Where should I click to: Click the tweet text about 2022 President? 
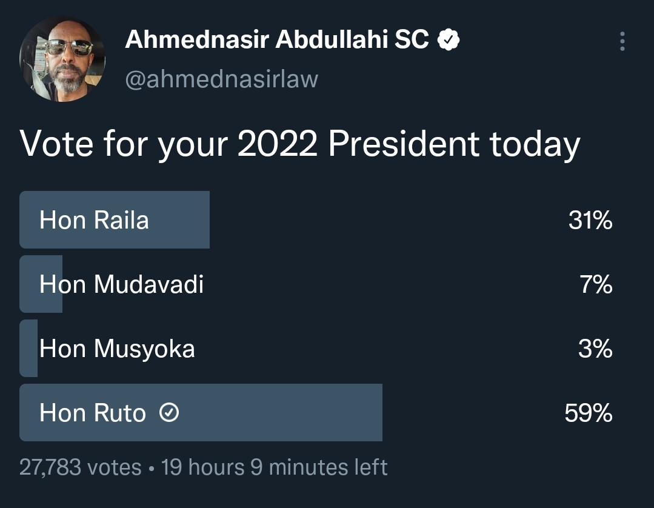(300, 145)
